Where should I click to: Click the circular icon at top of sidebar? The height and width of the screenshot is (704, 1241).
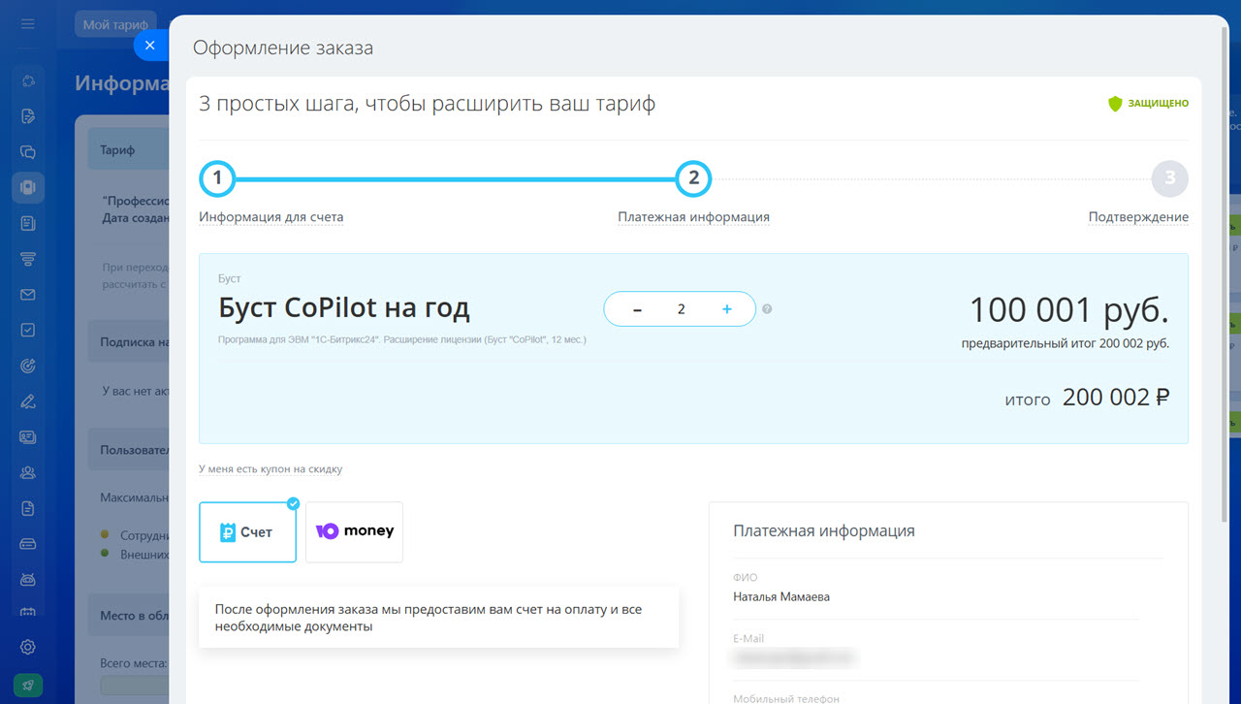point(28,80)
